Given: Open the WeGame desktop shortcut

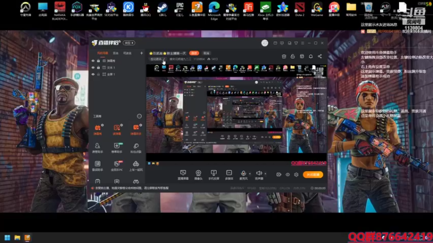Looking at the screenshot, I should [x=317, y=9].
